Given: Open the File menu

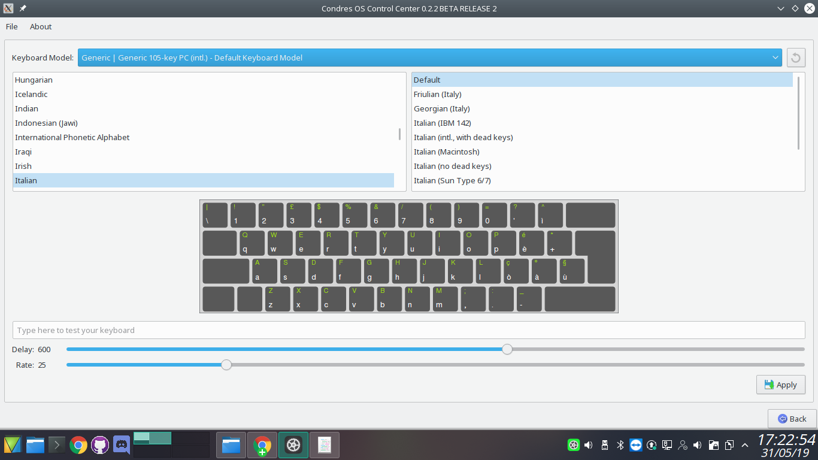Looking at the screenshot, I should [x=12, y=26].
